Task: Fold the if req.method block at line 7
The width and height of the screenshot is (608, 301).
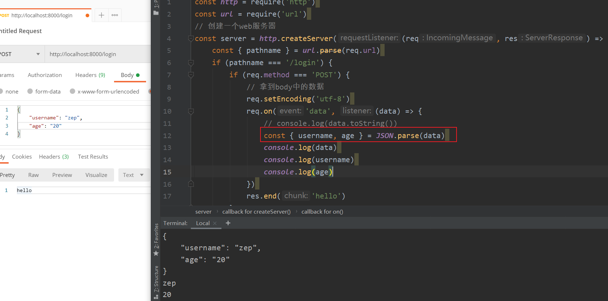Action: tap(191, 75)
